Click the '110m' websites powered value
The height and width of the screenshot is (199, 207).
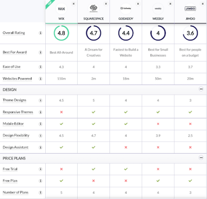click(x=61, y=79)
